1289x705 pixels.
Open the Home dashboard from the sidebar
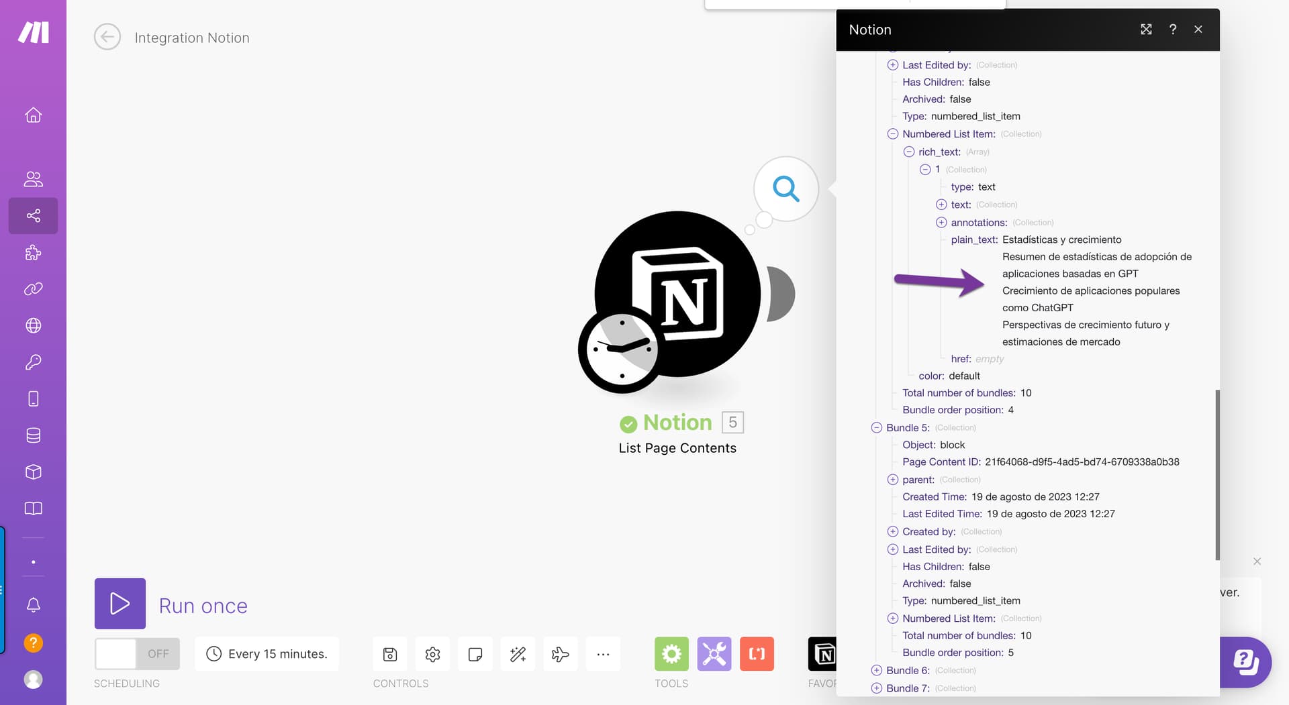pyautogui.click(x=33, y=115)
